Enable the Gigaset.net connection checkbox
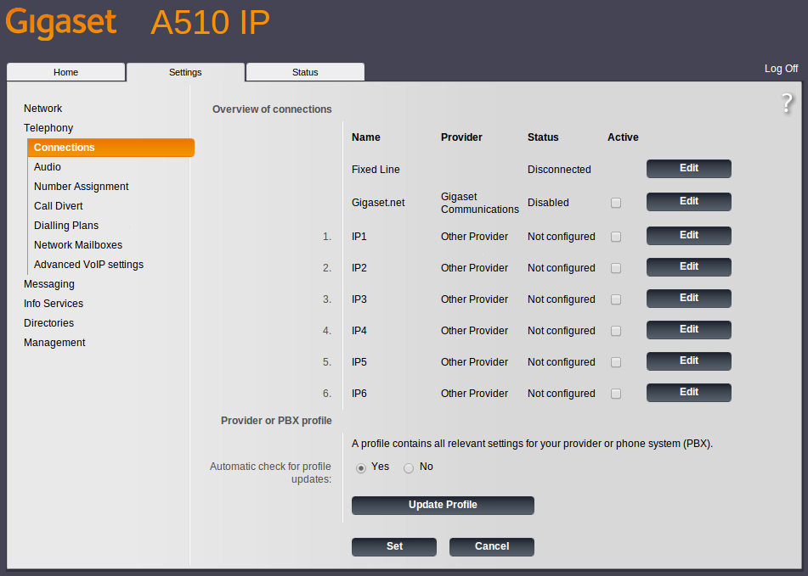 [616, 203]
